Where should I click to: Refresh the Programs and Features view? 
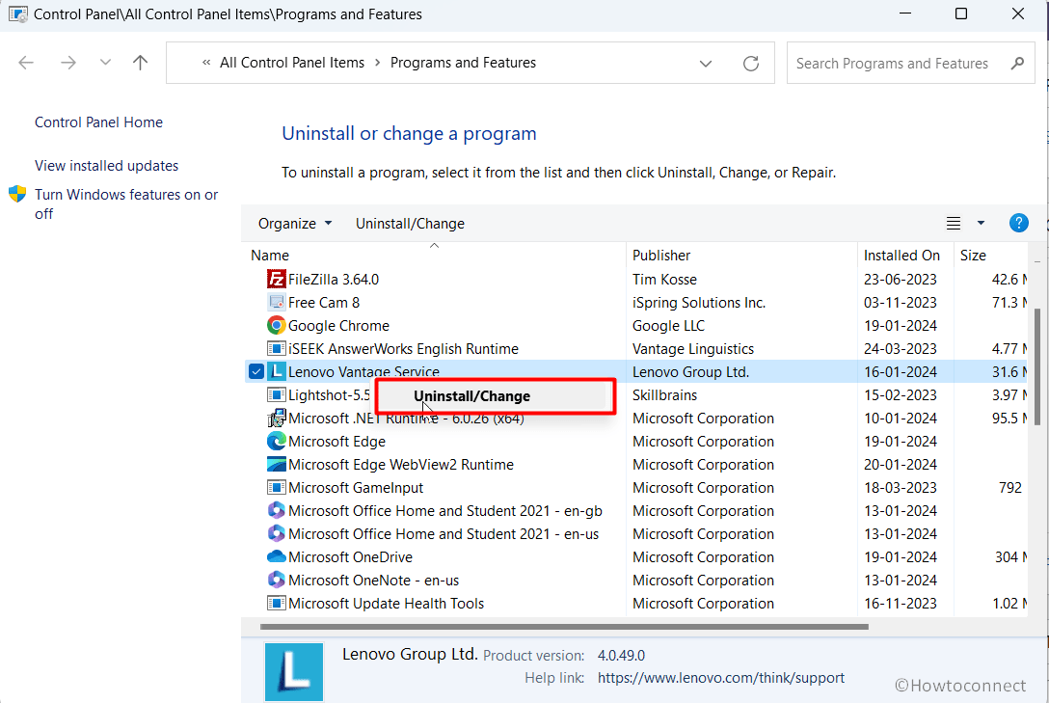point(751,64)
